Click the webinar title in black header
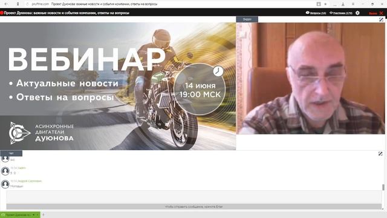 (x=67, y=13)
